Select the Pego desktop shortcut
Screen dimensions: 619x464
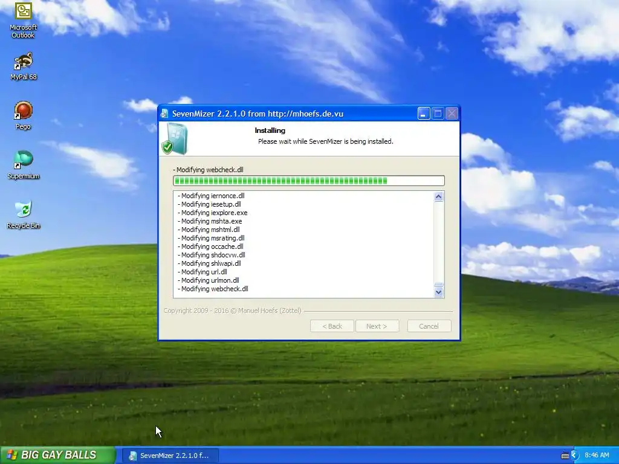(23, 115)
